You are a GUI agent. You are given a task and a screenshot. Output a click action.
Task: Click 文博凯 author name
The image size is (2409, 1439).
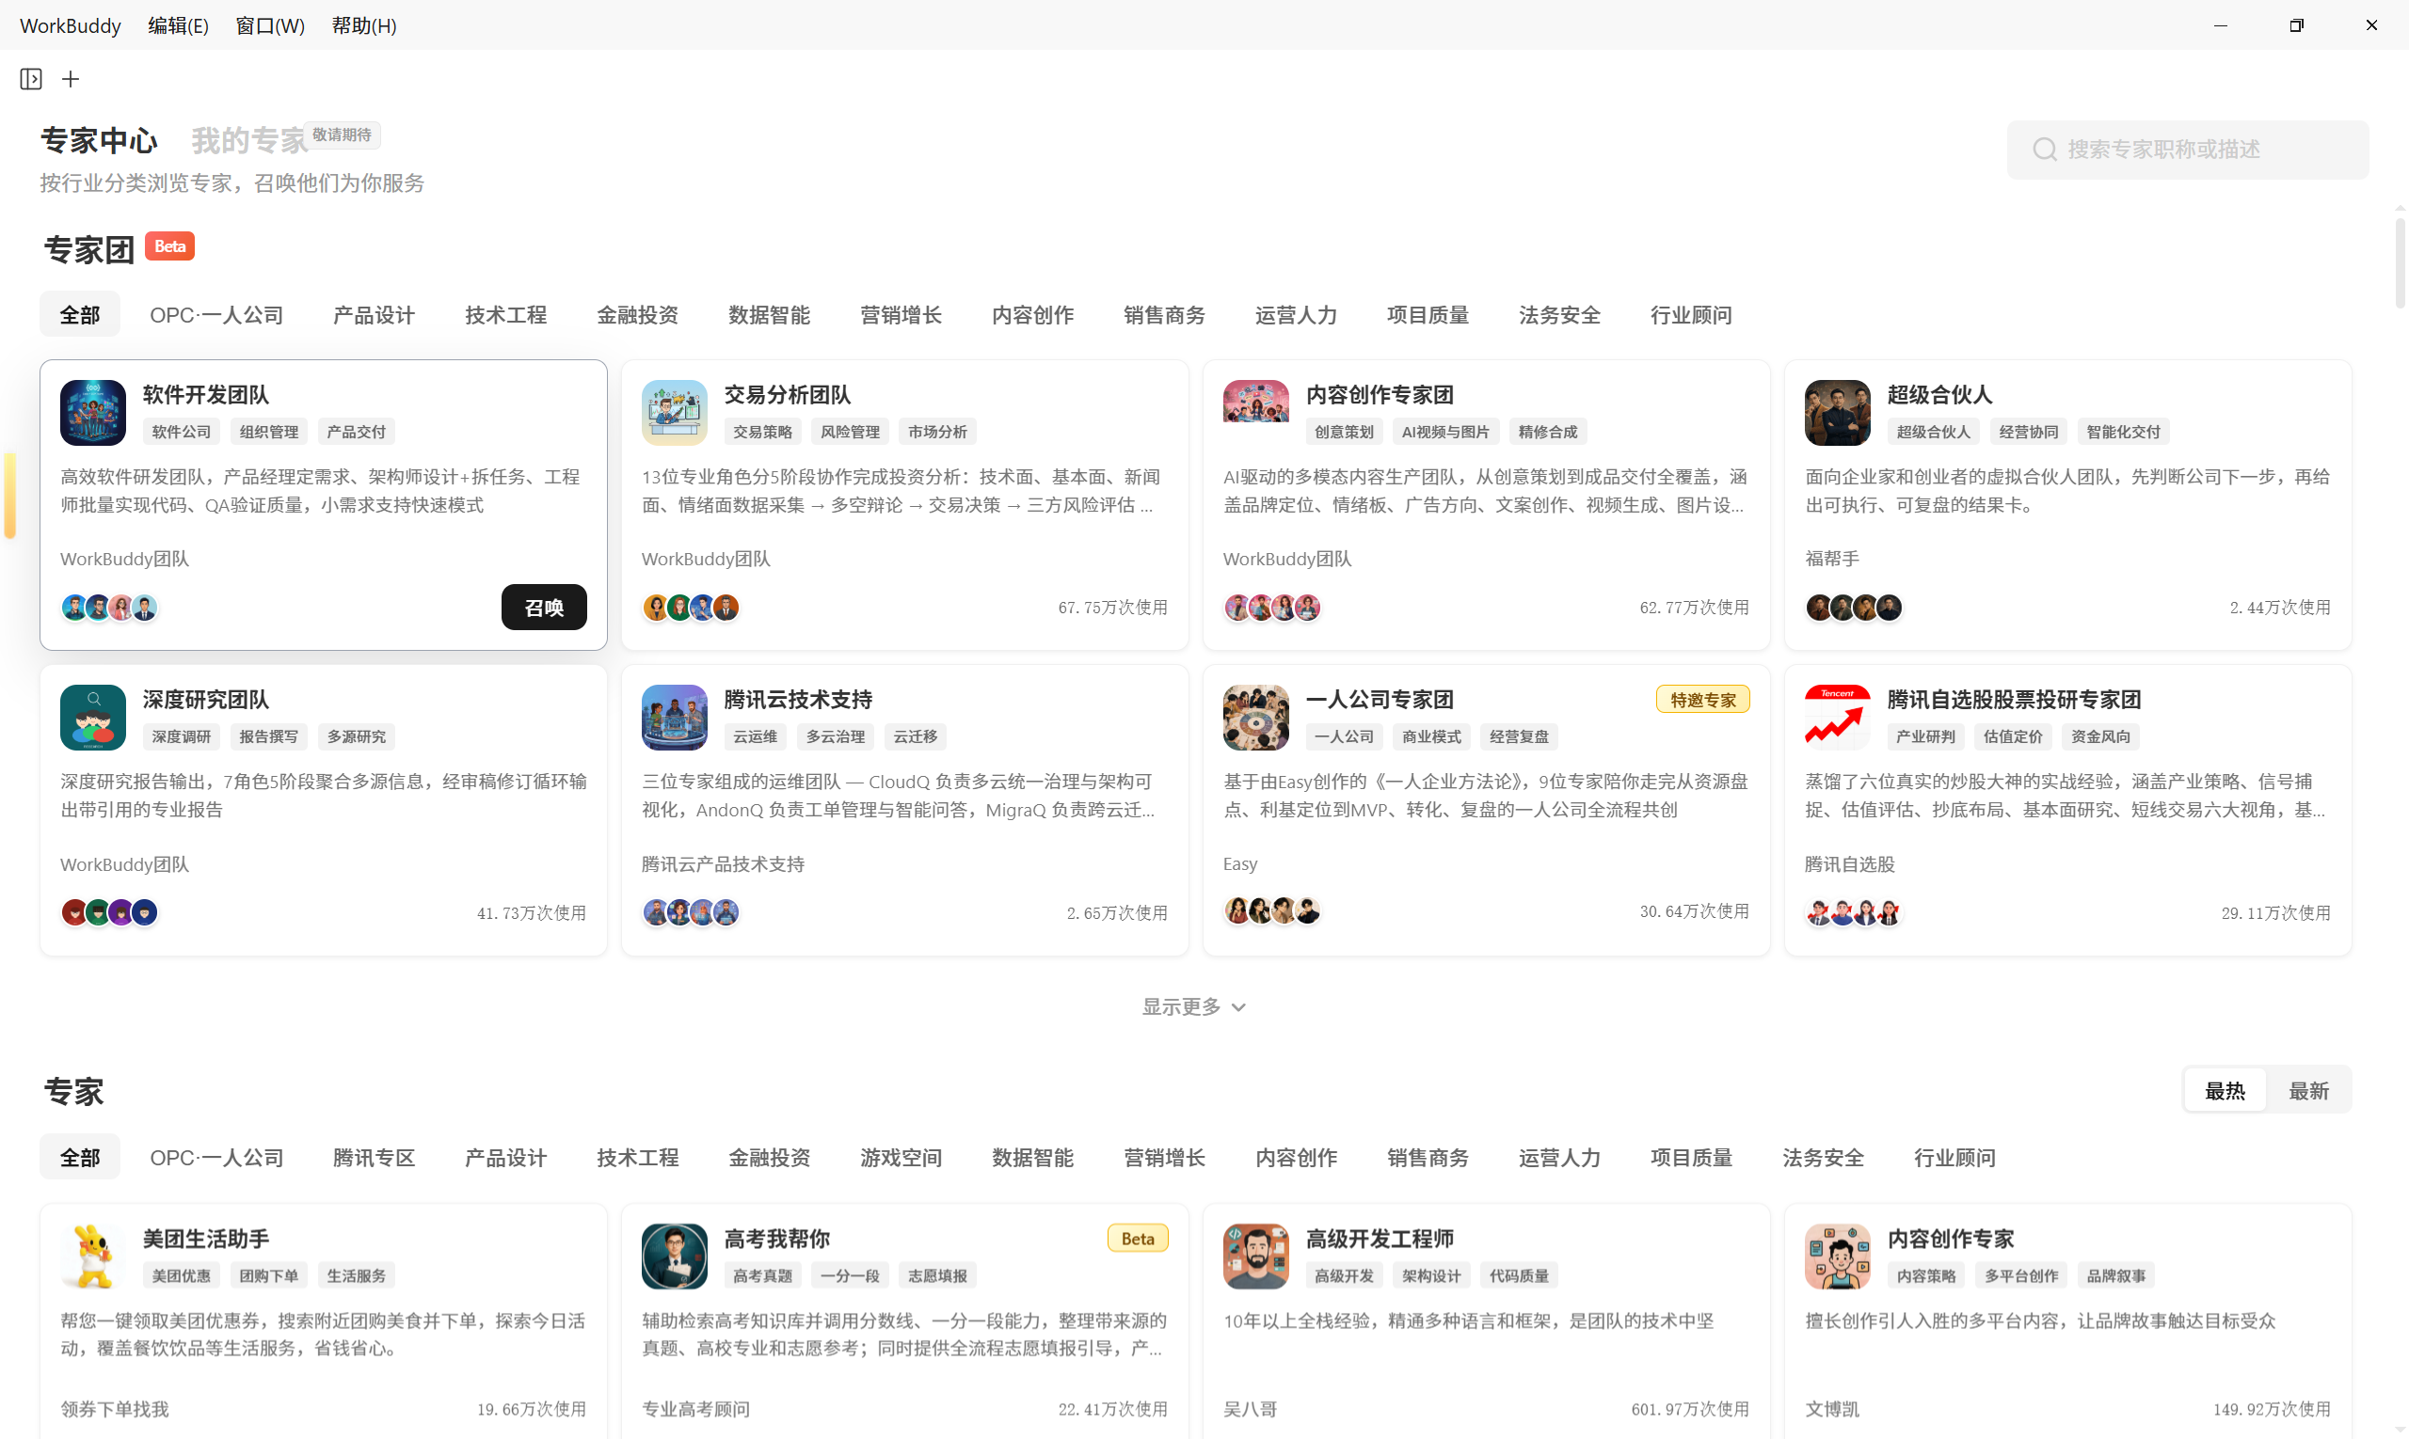(1832, 1409)
